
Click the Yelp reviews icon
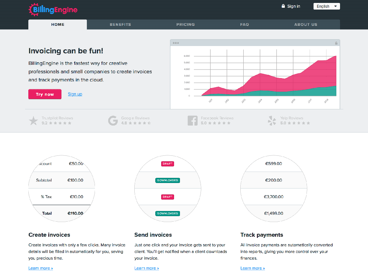point(272,121)
